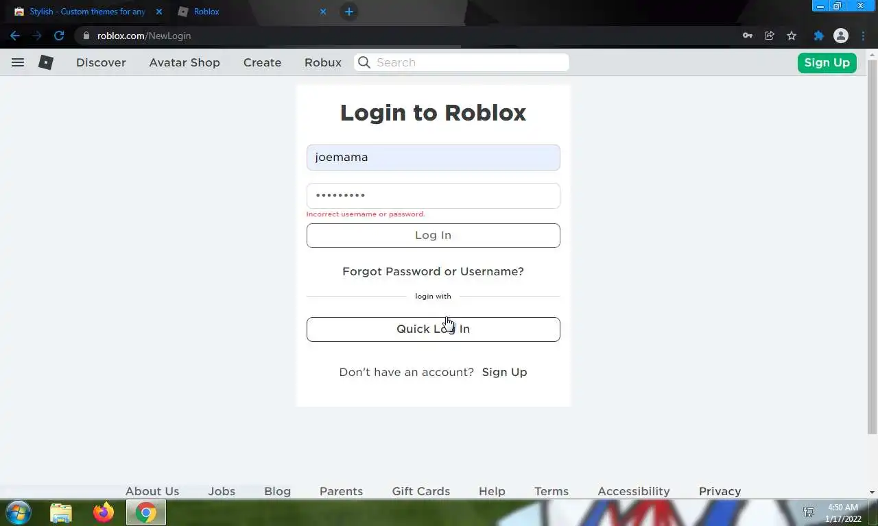Focus the username field containing joemama
Viewport: 878px width, 526px height.
[433, 158]
